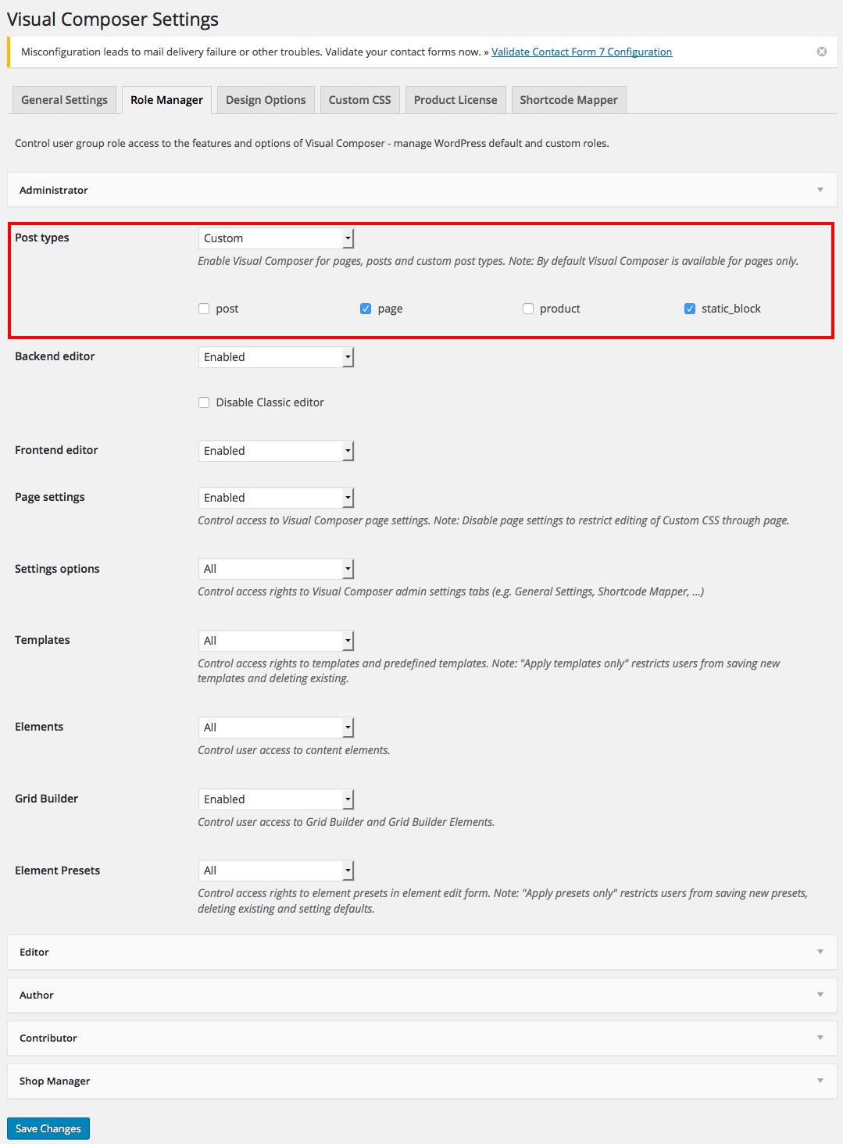Click the Post types label
843x1144 pixels.
[42, 238]
